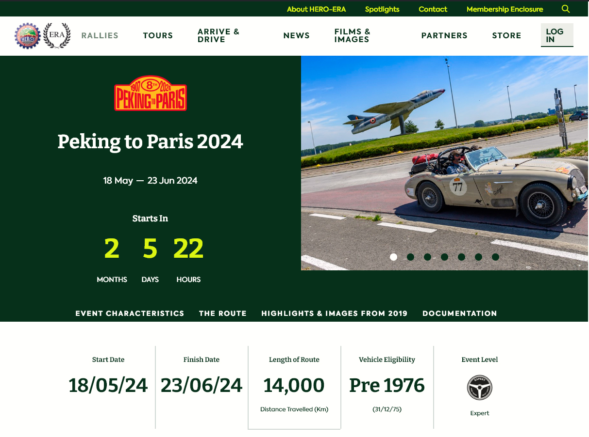This screenshot has height=437, width=589.
Task: Jump to Event Characteristics section
Action: (x=130, y=313)
